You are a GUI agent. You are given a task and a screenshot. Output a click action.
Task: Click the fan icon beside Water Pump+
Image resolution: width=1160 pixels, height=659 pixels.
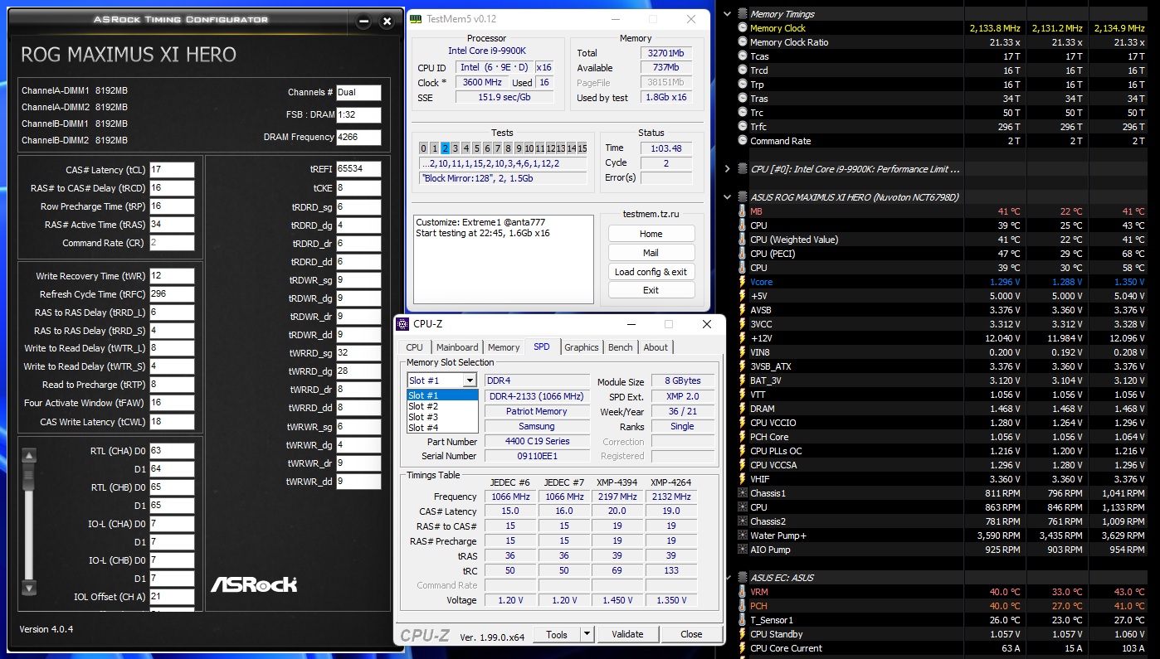tap(743, 535)
